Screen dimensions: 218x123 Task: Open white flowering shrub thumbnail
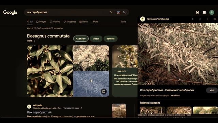[91, 58]
